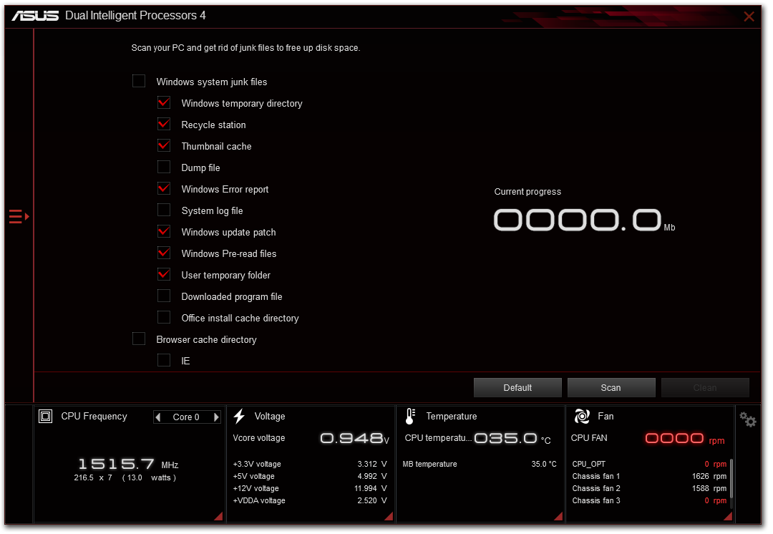Toggle Windows system junk files checkbox
This screenshot has height=534, width=773.
coord(139,82)
